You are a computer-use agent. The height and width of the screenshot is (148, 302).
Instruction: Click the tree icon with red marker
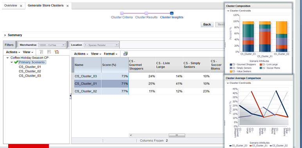[x=57, y=52]
